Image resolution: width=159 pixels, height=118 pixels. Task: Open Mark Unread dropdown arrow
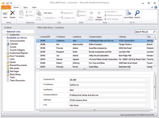coord(103,20)
